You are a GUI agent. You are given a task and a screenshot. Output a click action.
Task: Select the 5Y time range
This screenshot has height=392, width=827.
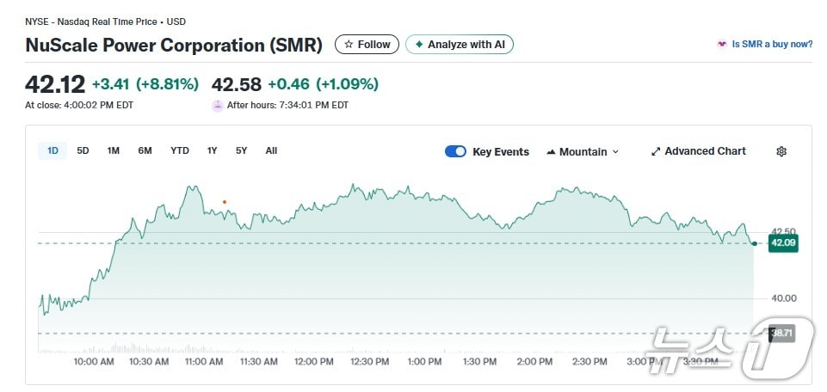[241, 150]
